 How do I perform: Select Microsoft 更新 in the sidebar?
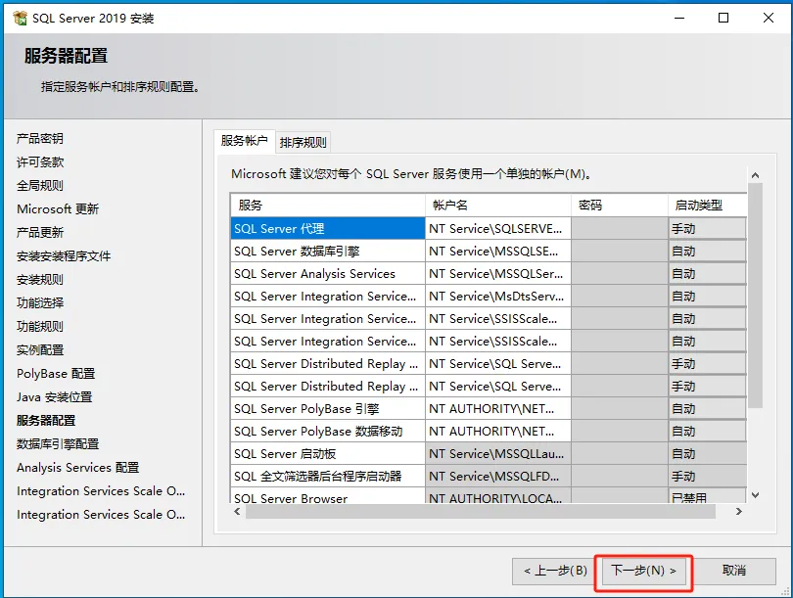coord(58,209)
